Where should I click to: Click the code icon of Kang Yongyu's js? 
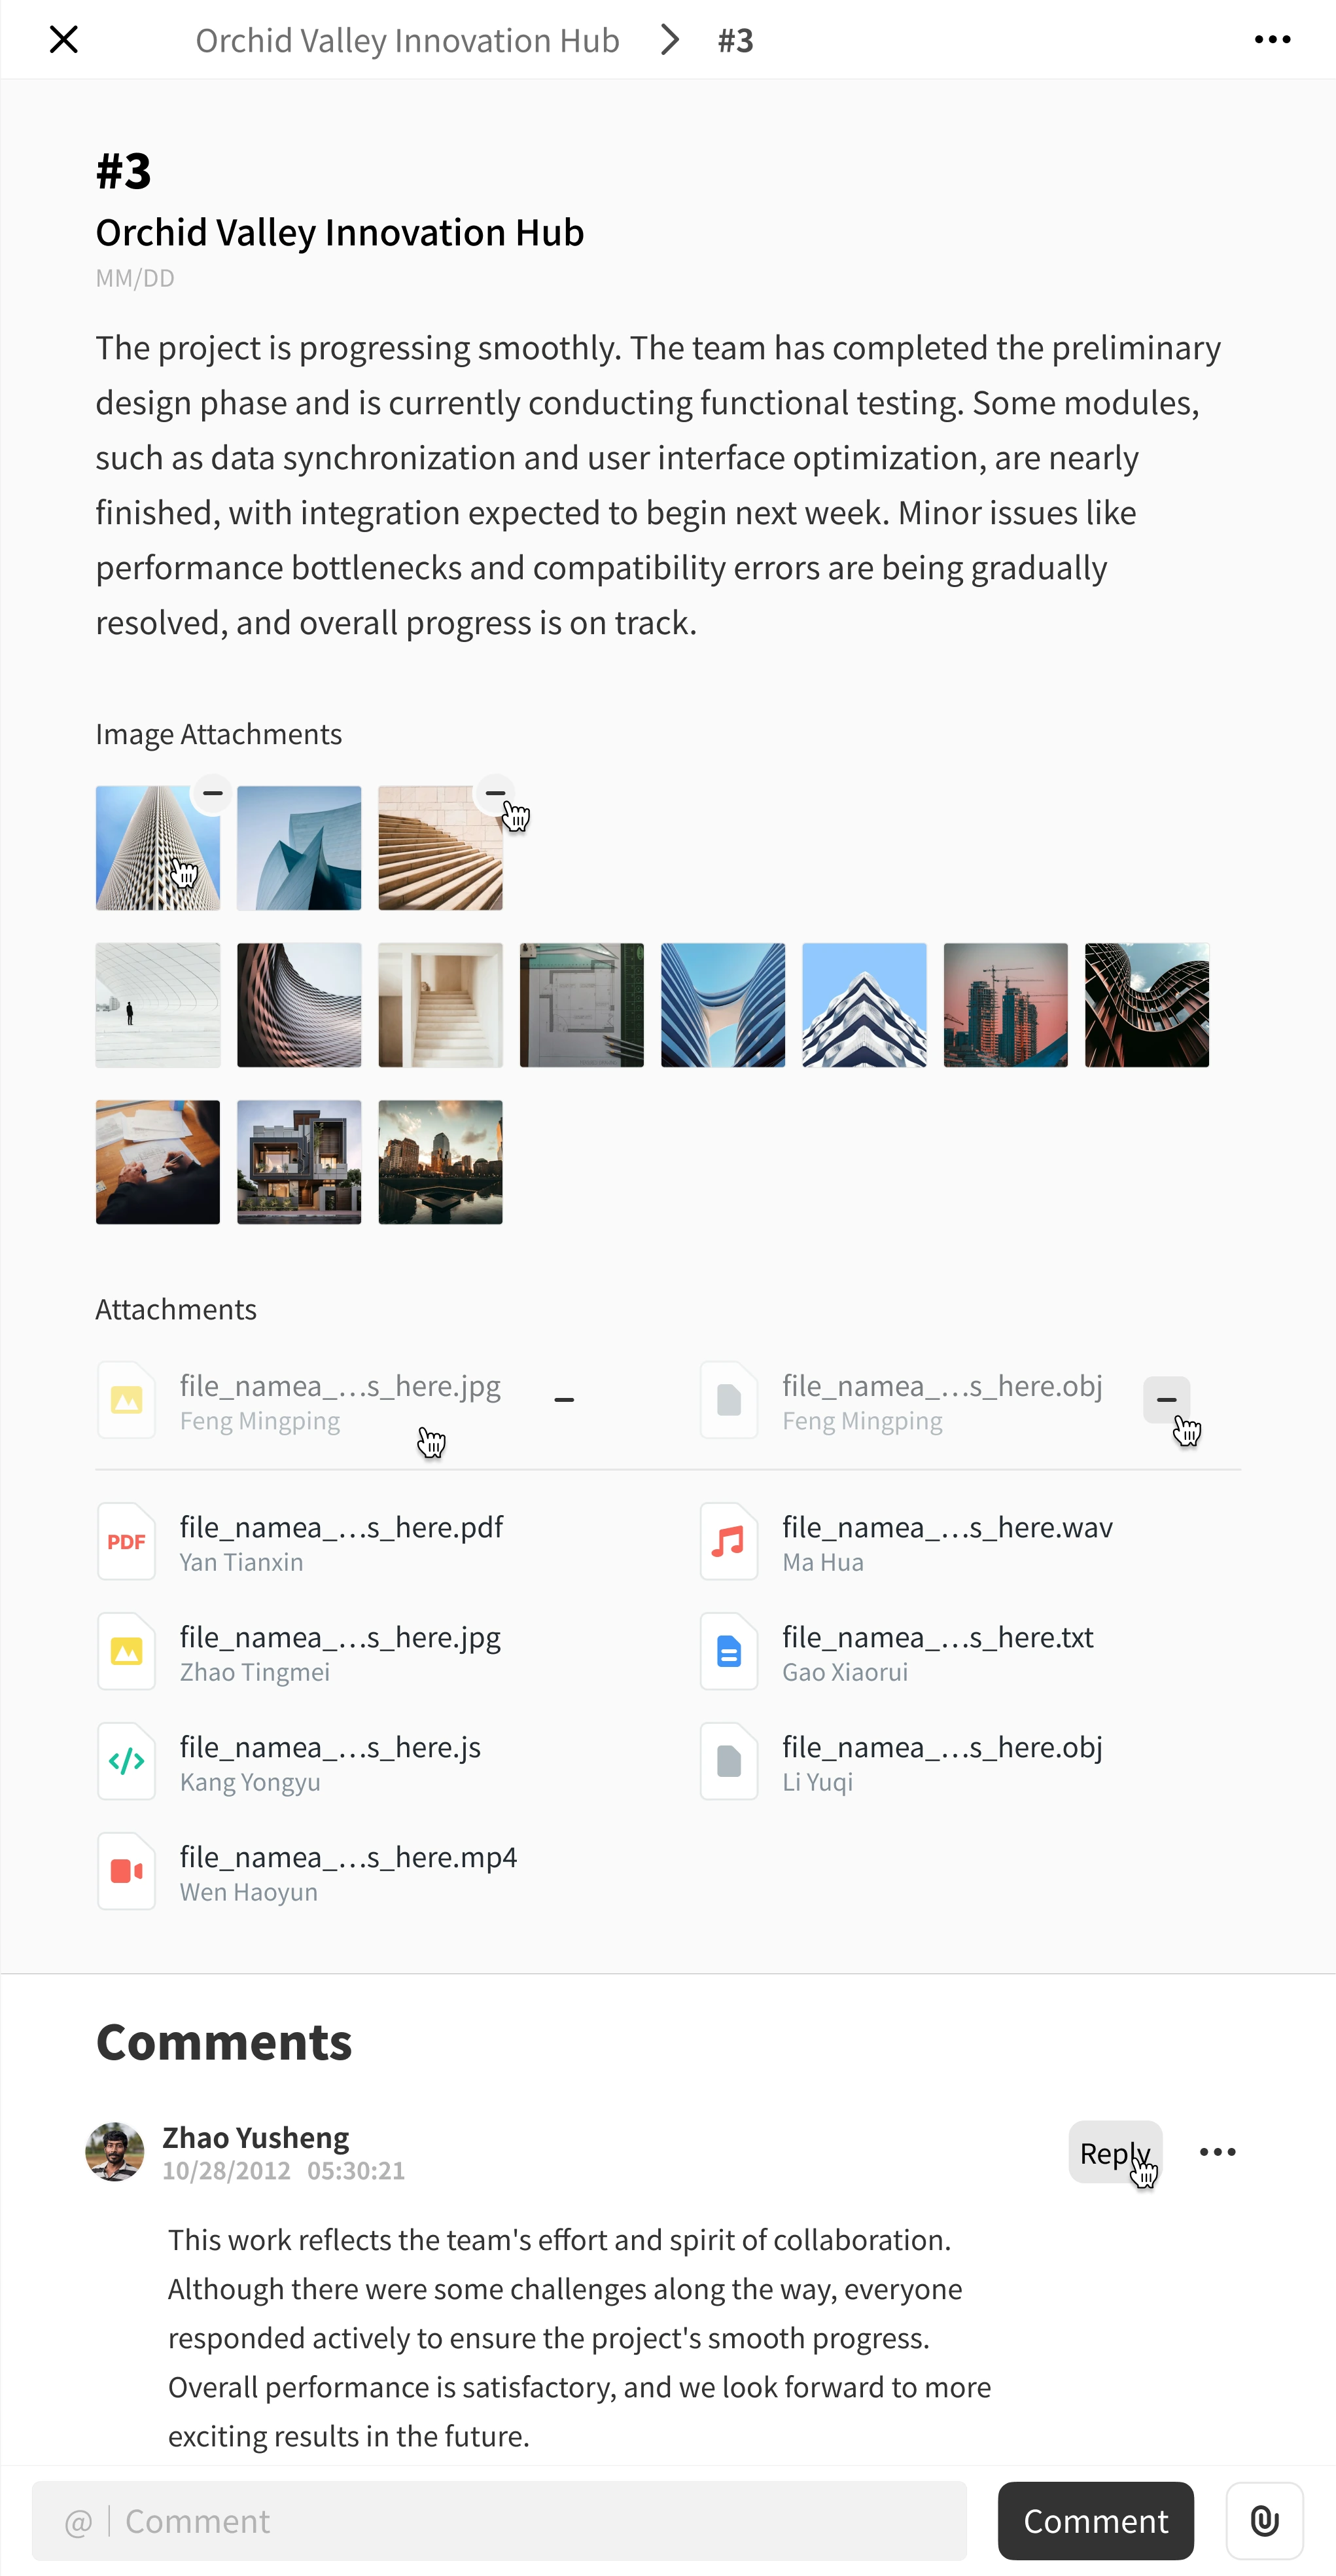pyautogui.click(x=126, y=1761)
